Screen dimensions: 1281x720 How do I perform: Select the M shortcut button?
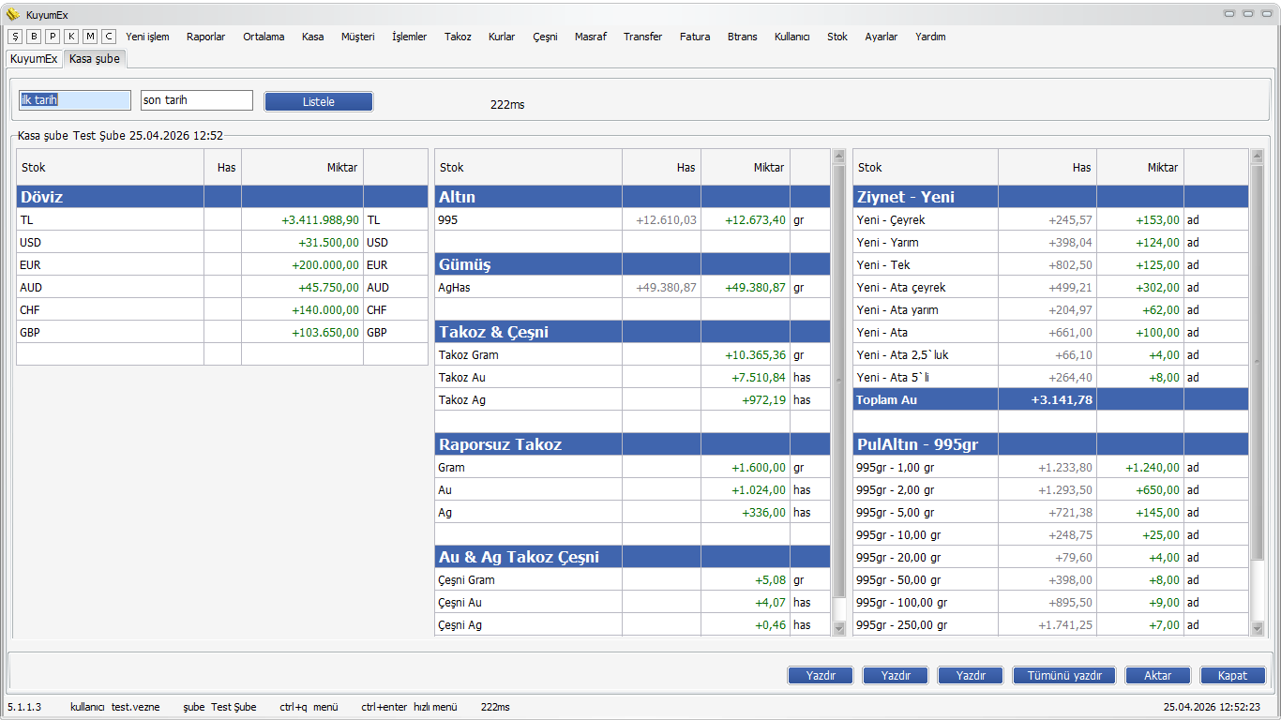pos(90,37)
